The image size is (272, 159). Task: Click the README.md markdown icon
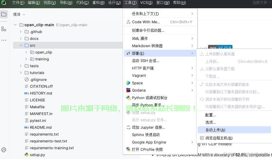point(26,128)
